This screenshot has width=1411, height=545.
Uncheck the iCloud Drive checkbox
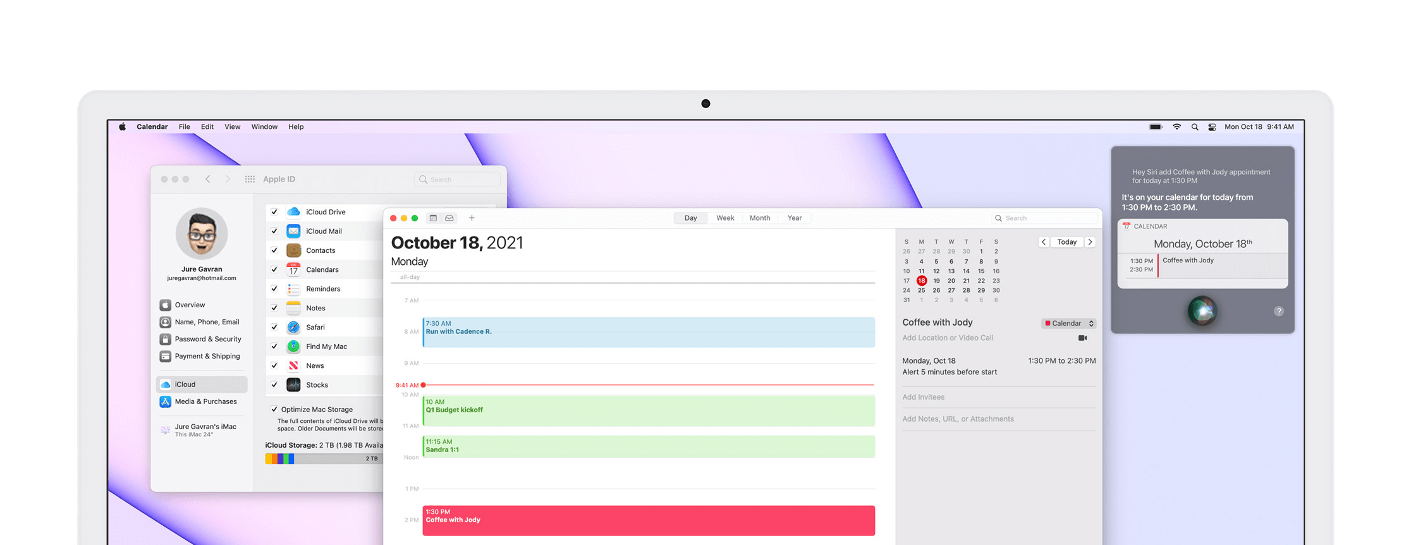274,212
